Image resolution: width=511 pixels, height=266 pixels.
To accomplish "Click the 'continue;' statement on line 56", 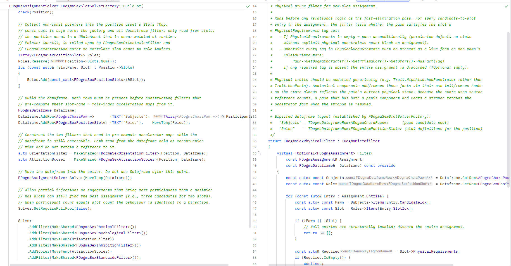I will tap(314, 264).
